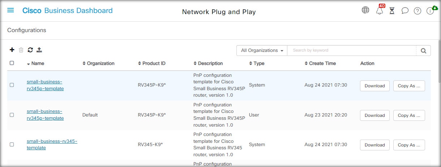Open small-business-rv345-template link

point(52,144)
